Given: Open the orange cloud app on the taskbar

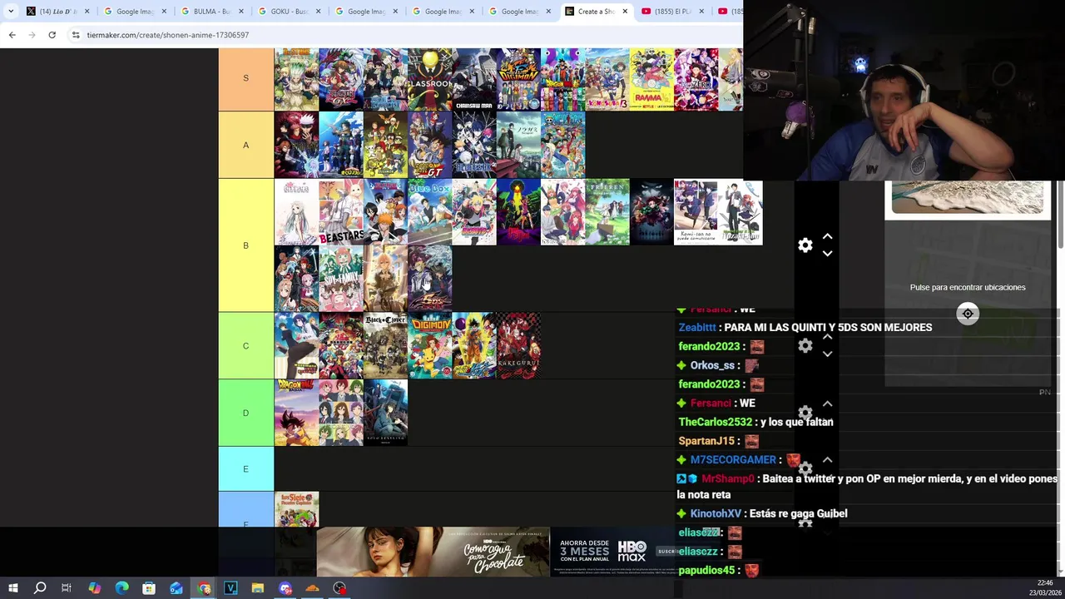Looking at the screenshot, I should 312,588.
